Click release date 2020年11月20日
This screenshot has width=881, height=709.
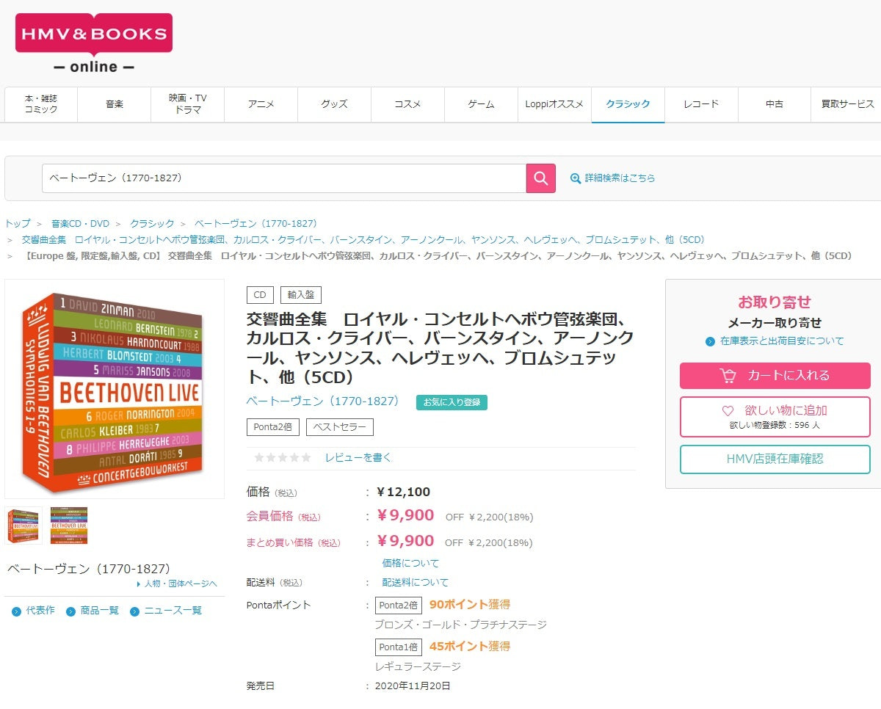(x=413, y=686)
